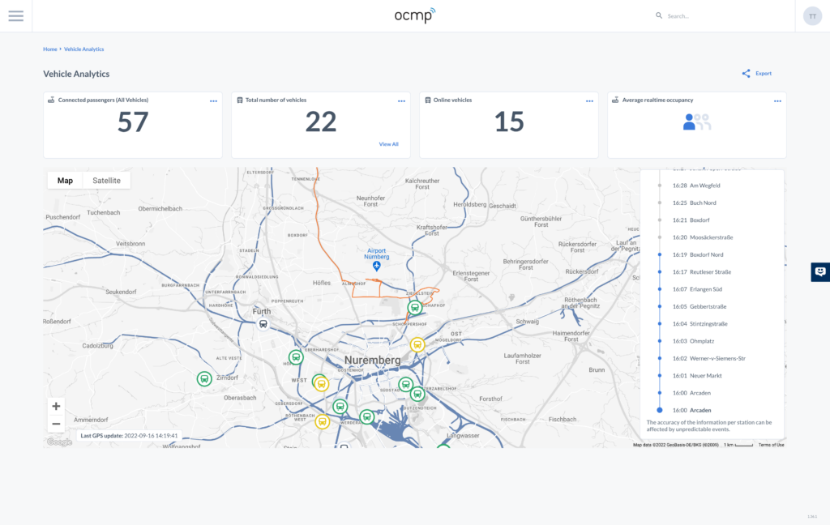Click the Export button label
Image resolution: width=830 pixels, height=525 pixels.
764,74
